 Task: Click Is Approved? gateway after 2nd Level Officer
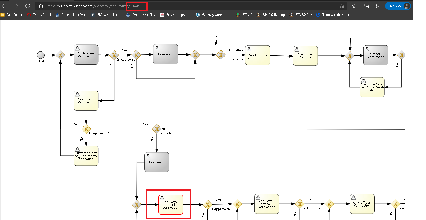[x=300, y=204]
